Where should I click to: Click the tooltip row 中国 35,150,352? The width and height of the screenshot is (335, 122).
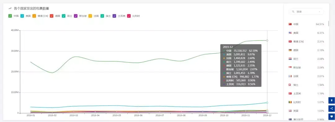coord(241,51)
